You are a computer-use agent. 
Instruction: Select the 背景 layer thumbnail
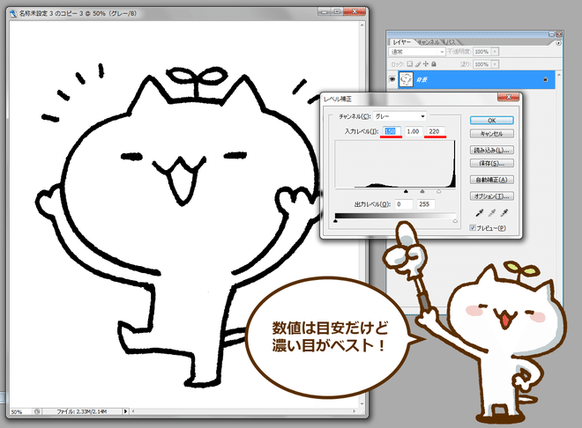click(x=406, y=79)
